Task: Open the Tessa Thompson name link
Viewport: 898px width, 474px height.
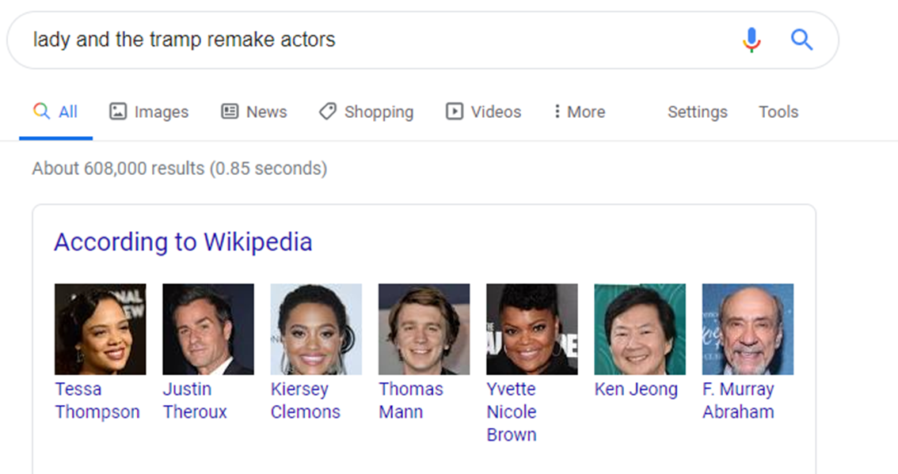Action: [97, 400]
